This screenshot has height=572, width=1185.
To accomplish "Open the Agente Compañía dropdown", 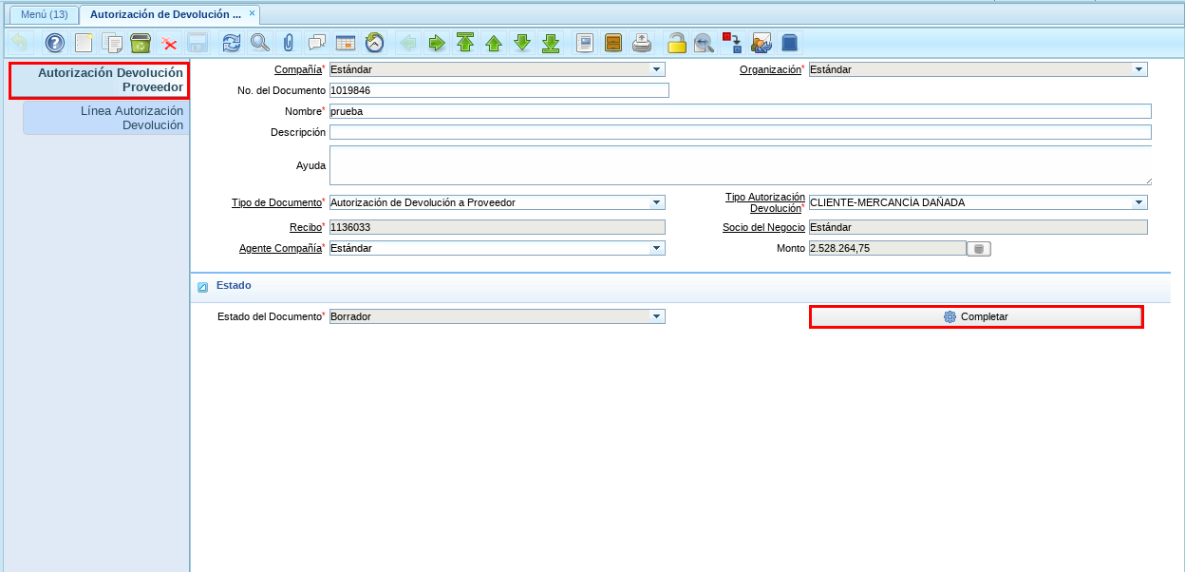I will (x=656, y=248).
